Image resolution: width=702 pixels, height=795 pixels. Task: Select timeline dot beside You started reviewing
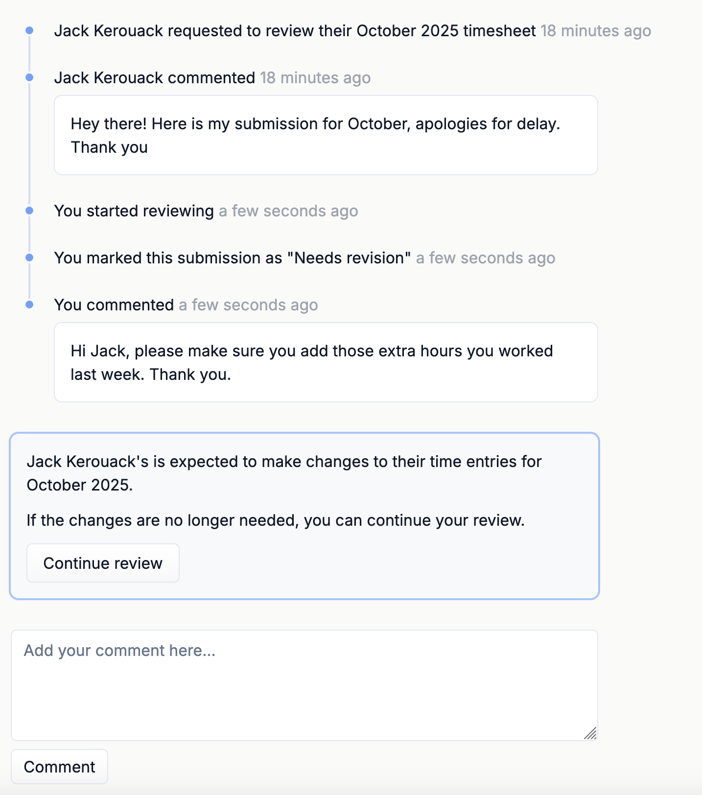tap(29, 211)
